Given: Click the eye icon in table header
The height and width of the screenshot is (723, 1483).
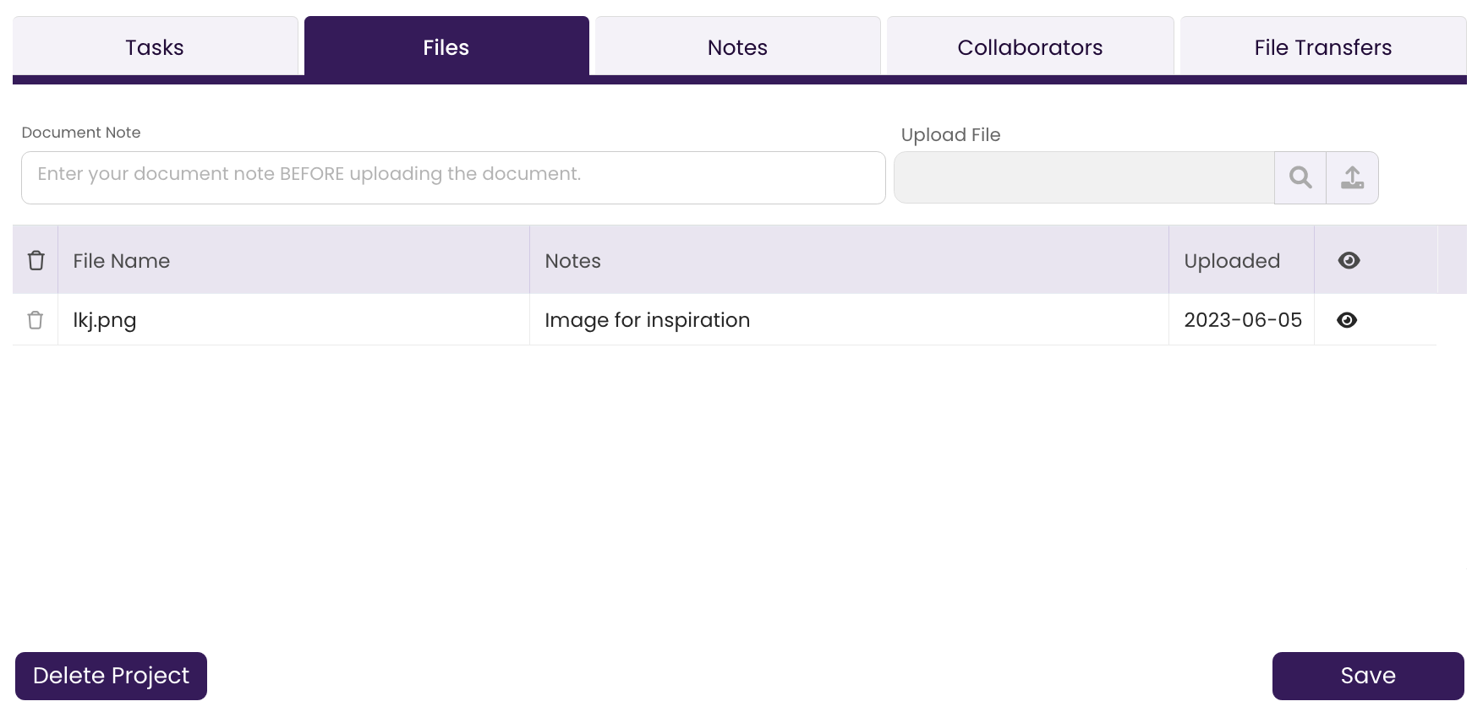Looking at the screenshot, I should pyautogui.click(x=1349, y=260).
